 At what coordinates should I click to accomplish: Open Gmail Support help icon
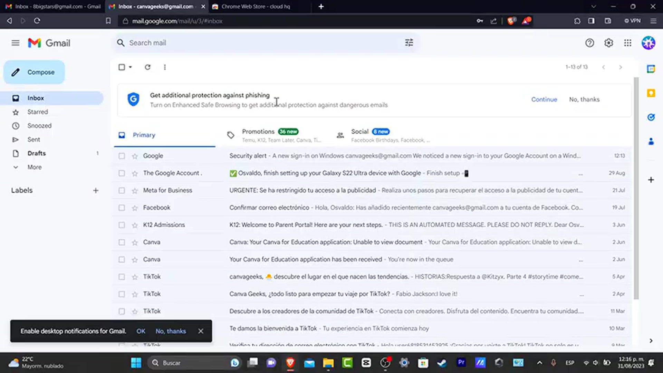(x=589, y=43)
